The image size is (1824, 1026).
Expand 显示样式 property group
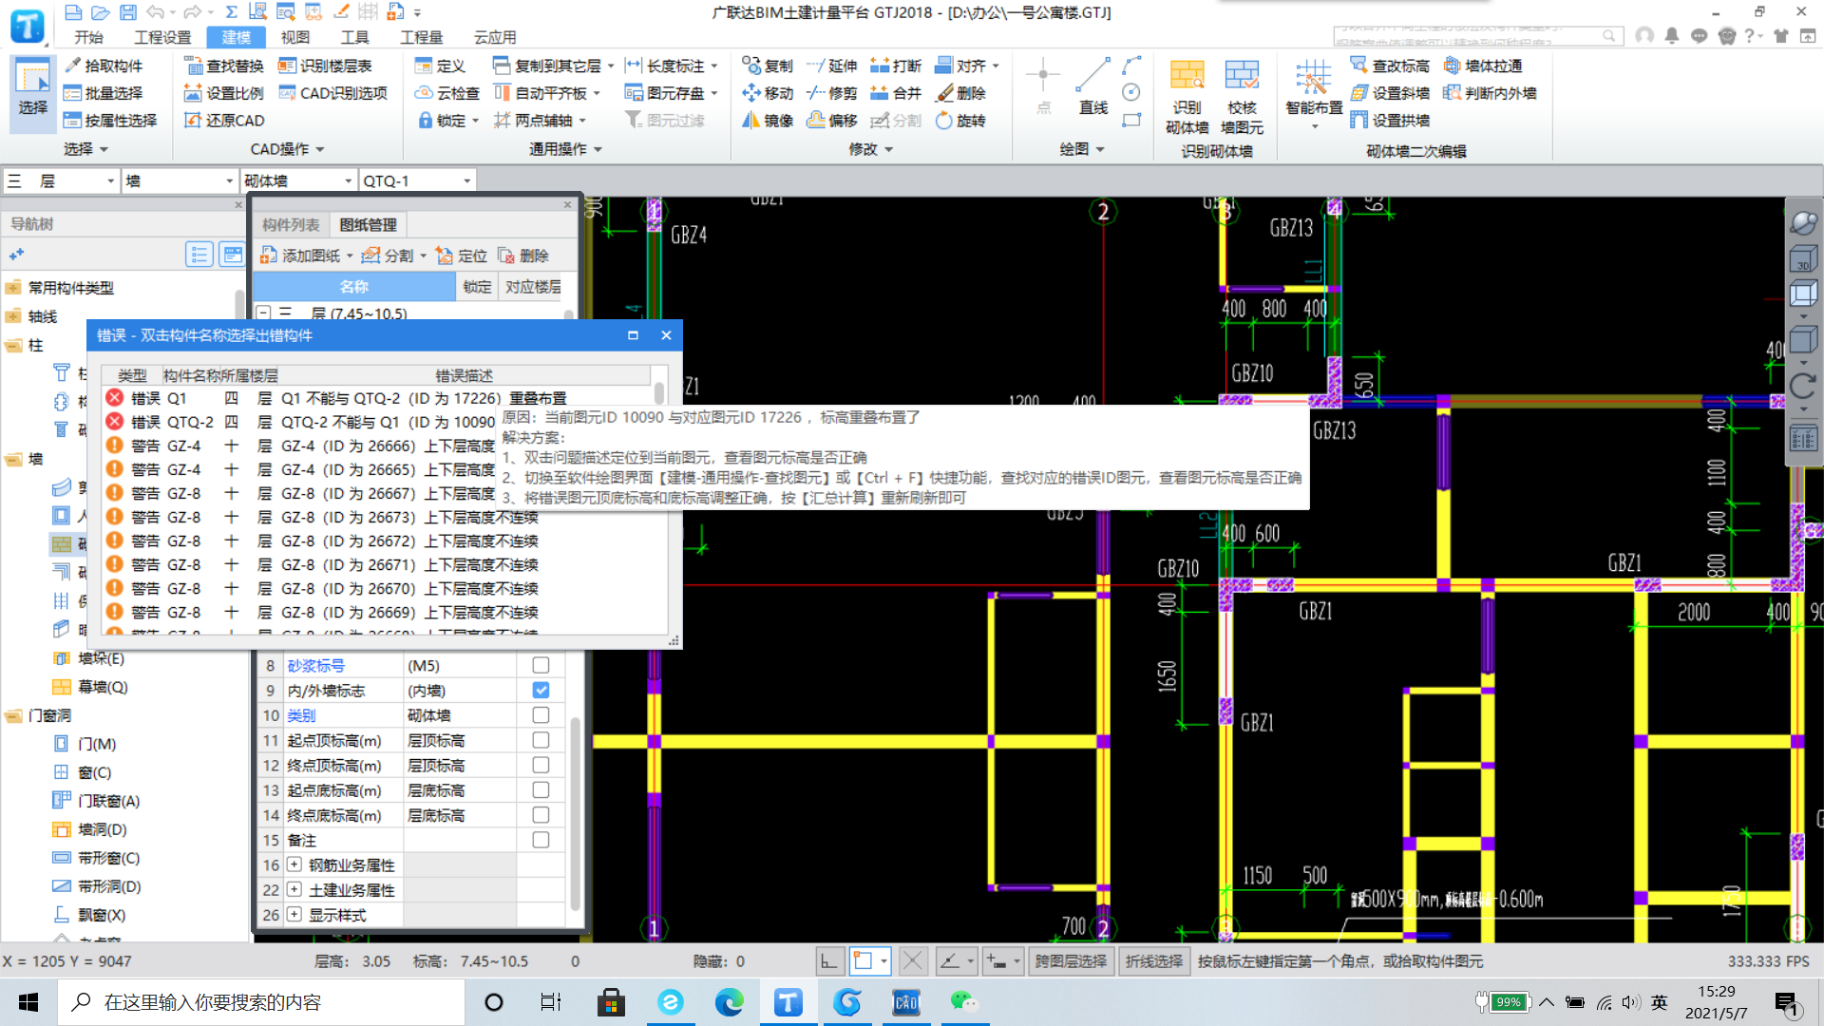point(294,915)
